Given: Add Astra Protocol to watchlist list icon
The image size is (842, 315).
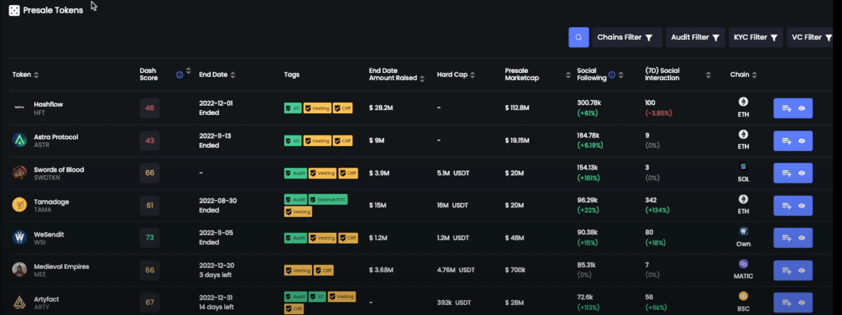Looking at the screenshot, I should coord(786,141).
